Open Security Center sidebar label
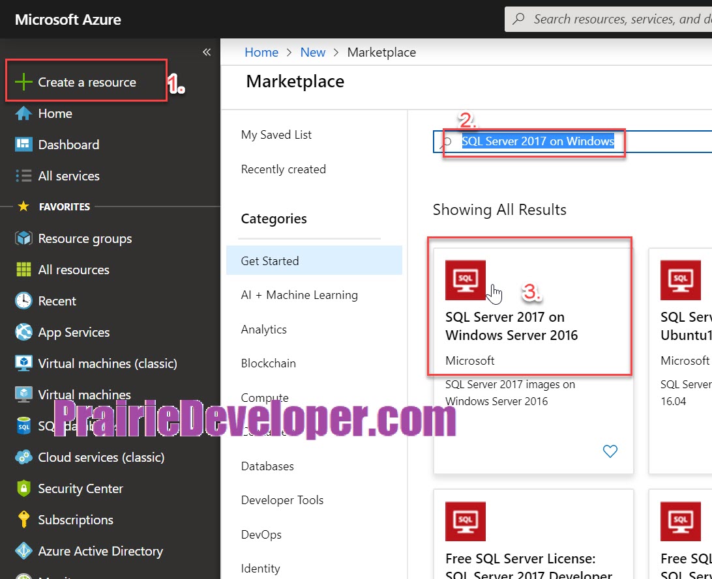The height and width of the screenshot is (579, 712). click(x=80, y=488)
